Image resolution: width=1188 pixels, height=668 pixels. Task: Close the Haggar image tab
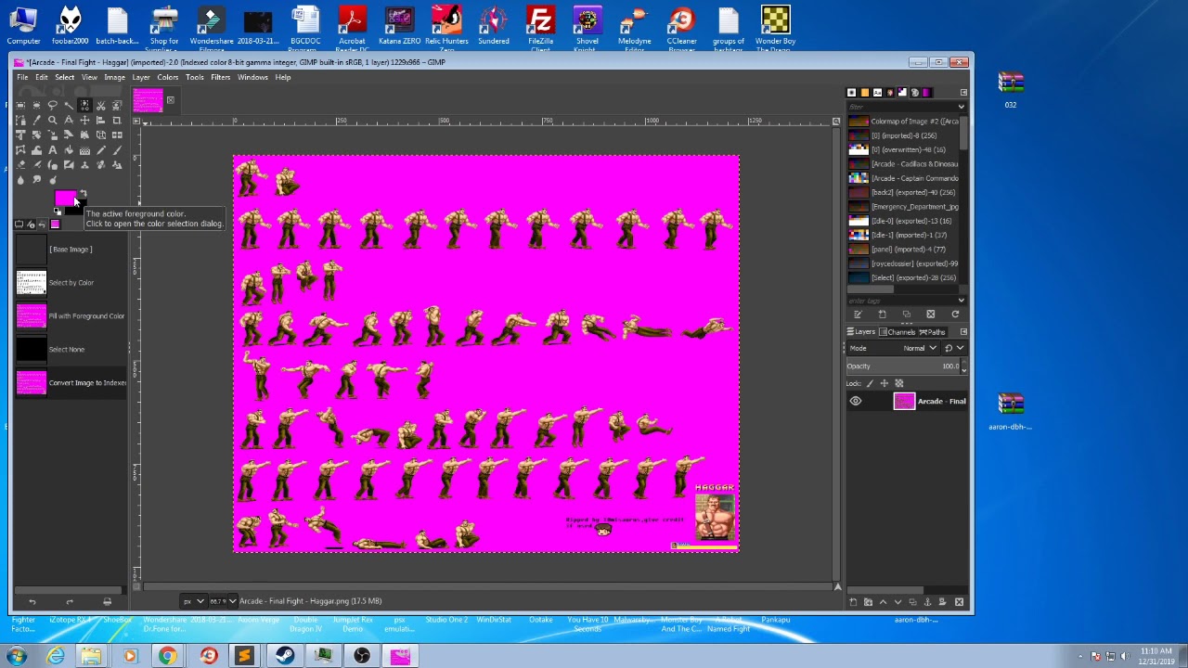[x=170, y=100]
